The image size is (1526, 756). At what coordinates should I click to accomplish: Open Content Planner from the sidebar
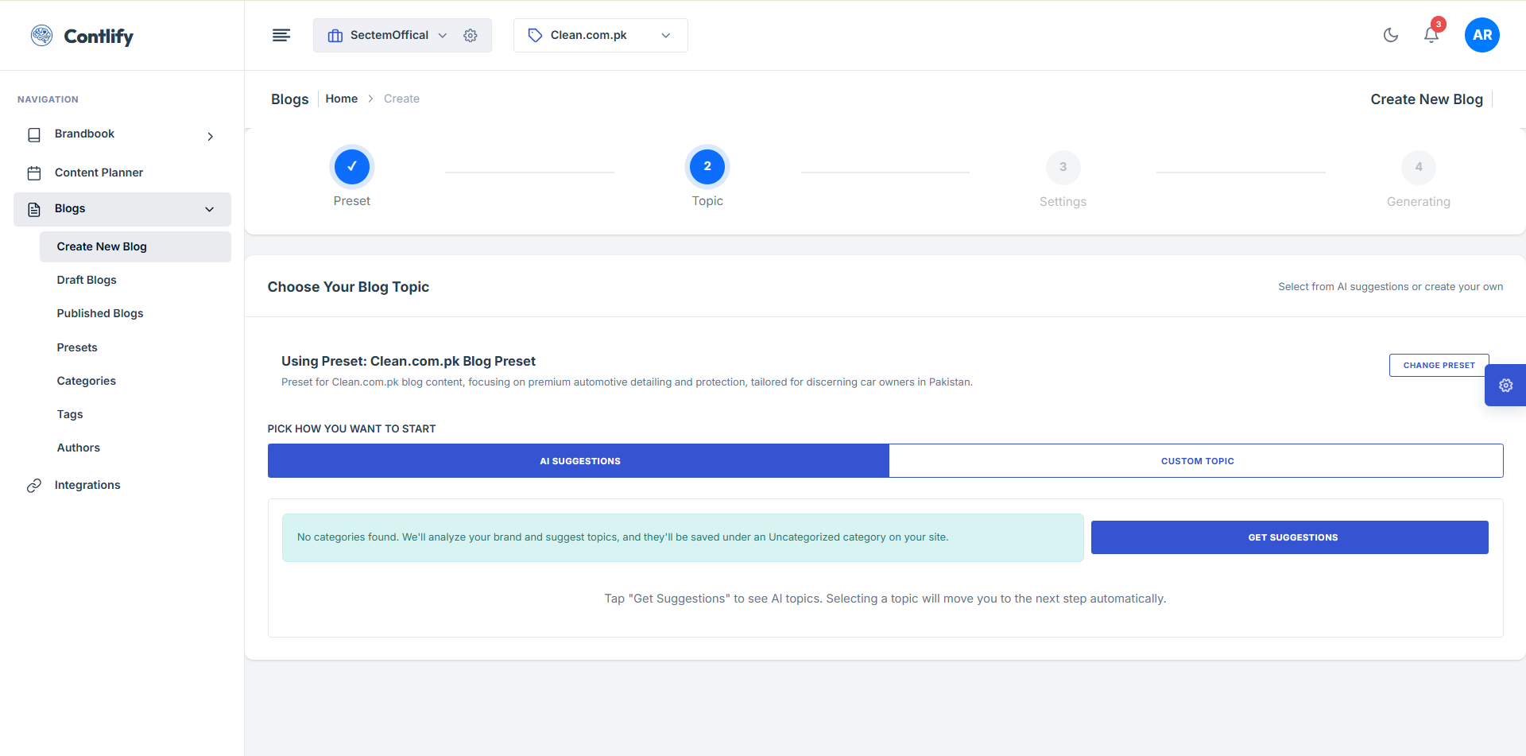pos(99,173)
